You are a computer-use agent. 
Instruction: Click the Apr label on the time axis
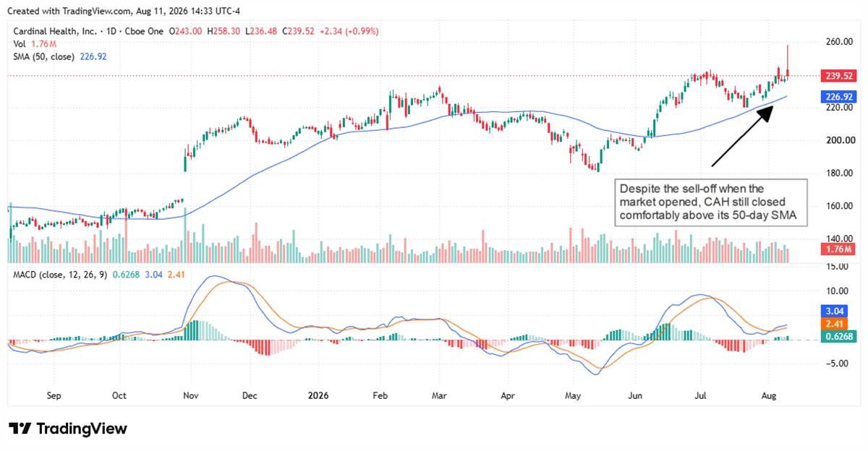click(508, 396)
